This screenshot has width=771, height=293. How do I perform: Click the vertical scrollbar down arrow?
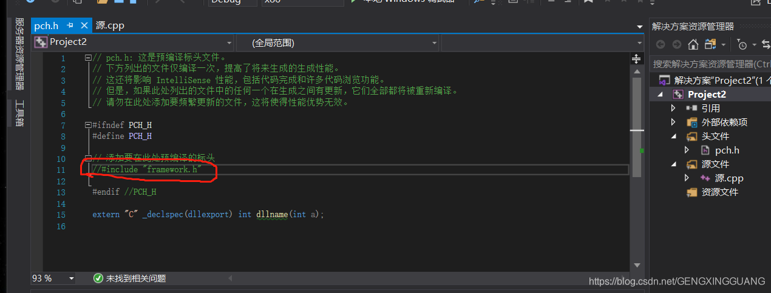[636, 265]
